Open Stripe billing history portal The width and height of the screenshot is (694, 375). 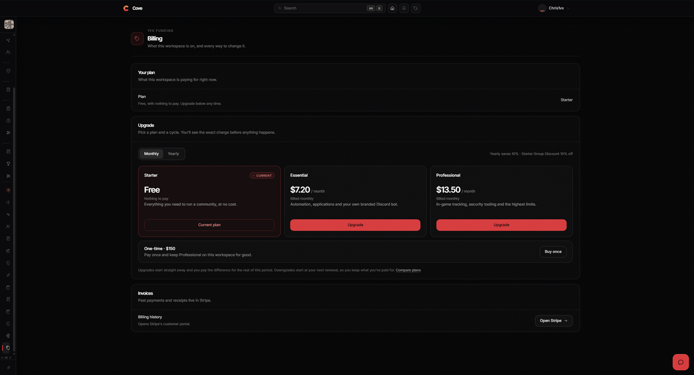(554, 321)
